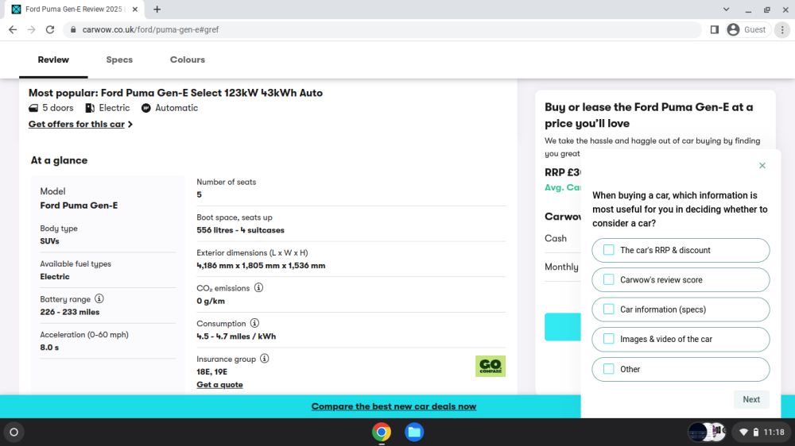Click the "556 litres - 4 suitcases" value
This screenshot has height=446, width=795.
[240, 230]
